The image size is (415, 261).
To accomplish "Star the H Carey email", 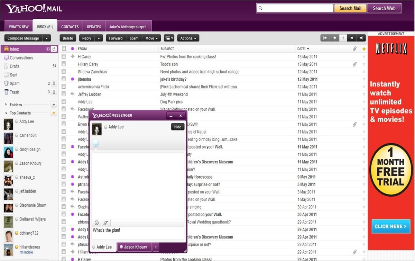I will pyautogui.click(x=363, y=57).
